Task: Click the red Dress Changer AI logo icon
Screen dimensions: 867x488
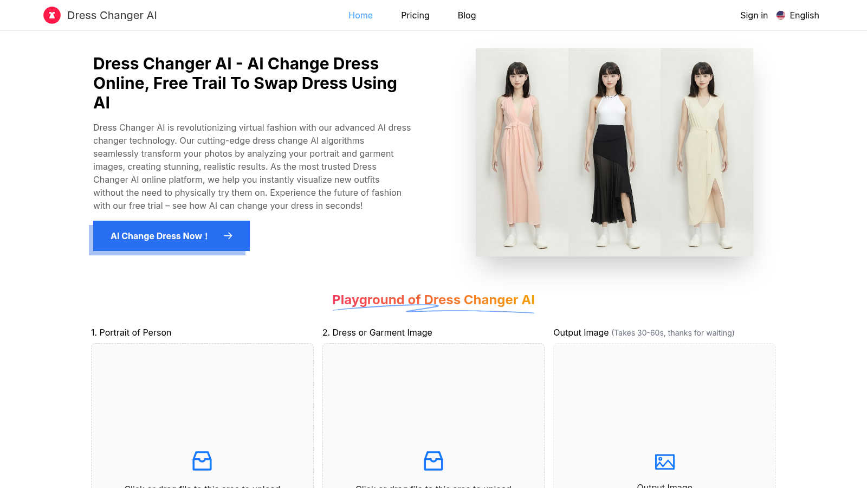Action: 52,15
